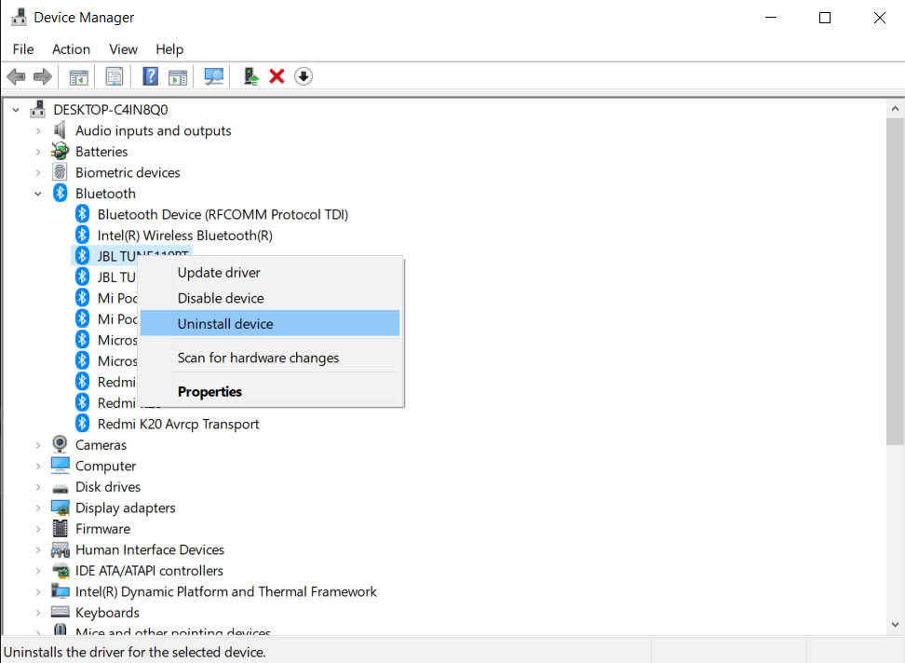905x663 pixels.
Task: Click the Back arrow in toolbar
Action: (16, 76)
